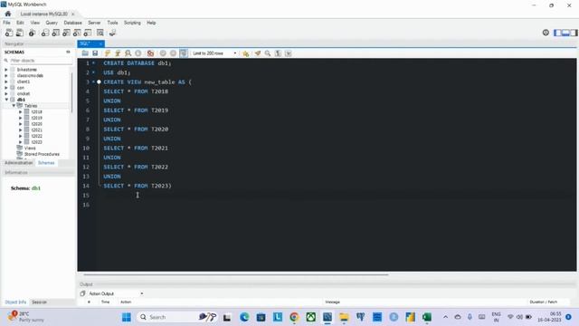
Task: Open SQL script file main toolbar icon
Action: tap(20, 33)
